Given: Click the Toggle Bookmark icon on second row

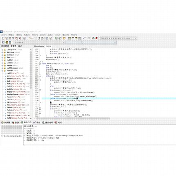Looking at the screenshot, I should click(x=7, y=42).
